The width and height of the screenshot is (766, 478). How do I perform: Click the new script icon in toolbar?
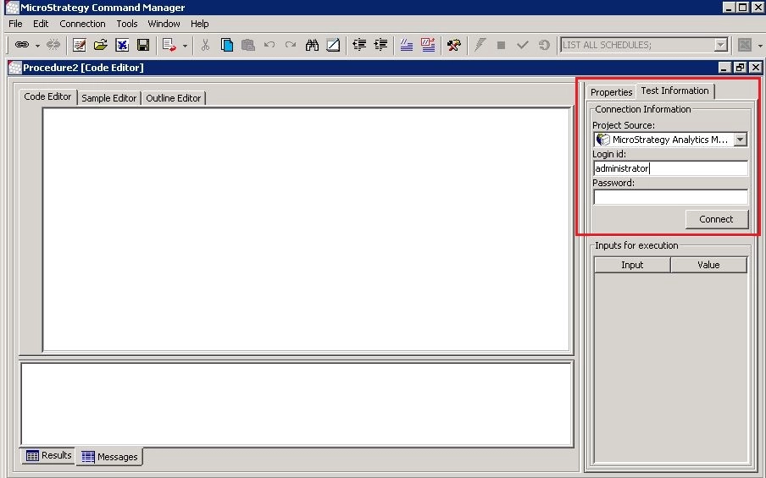point(79,45)
